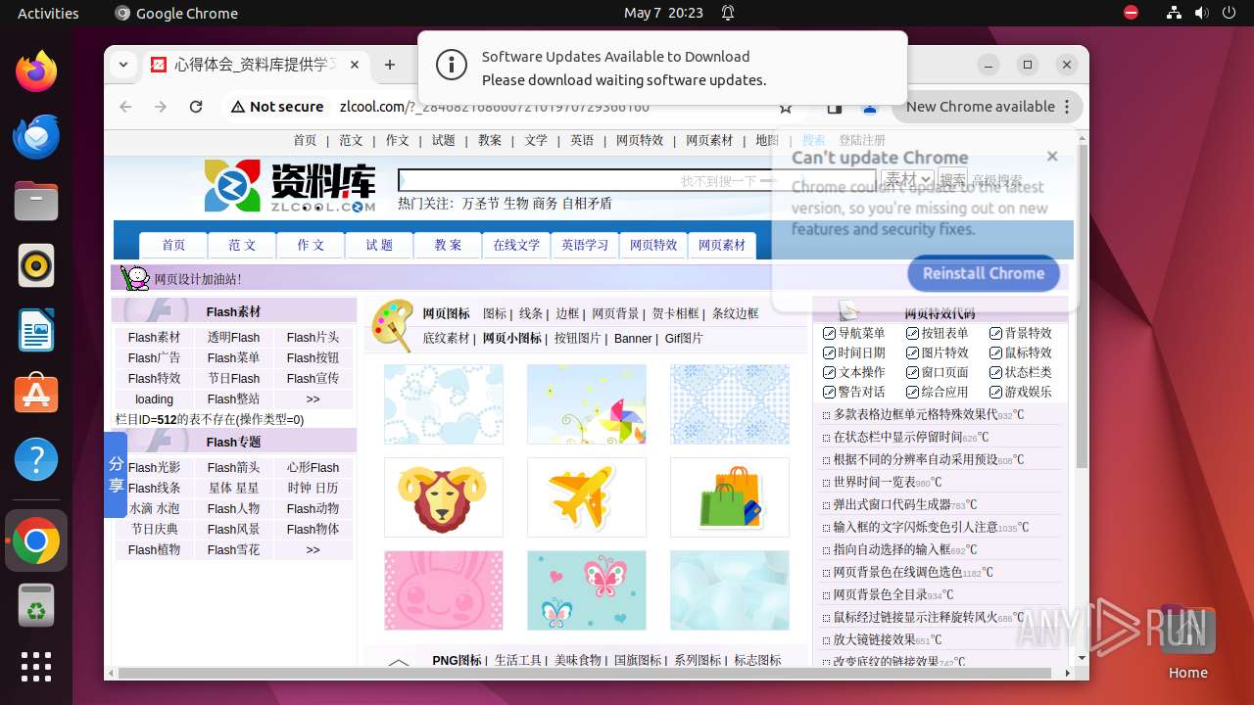Screen dimensions: 1254x705
Task: Open Ubuntu Software store in the dock
Action: [36, 395]
